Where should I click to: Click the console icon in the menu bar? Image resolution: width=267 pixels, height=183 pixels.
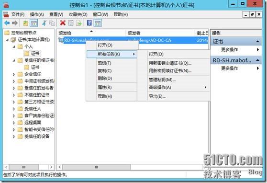click(6, 14)
